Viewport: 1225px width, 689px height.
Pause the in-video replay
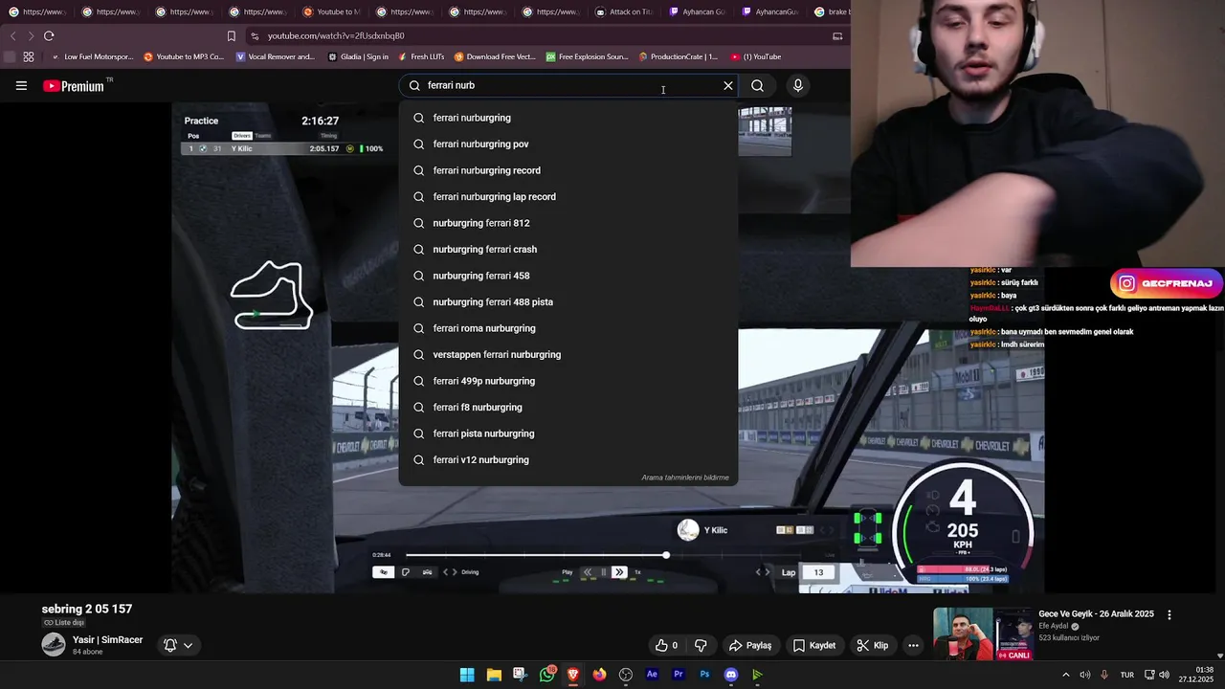point(603,572)
